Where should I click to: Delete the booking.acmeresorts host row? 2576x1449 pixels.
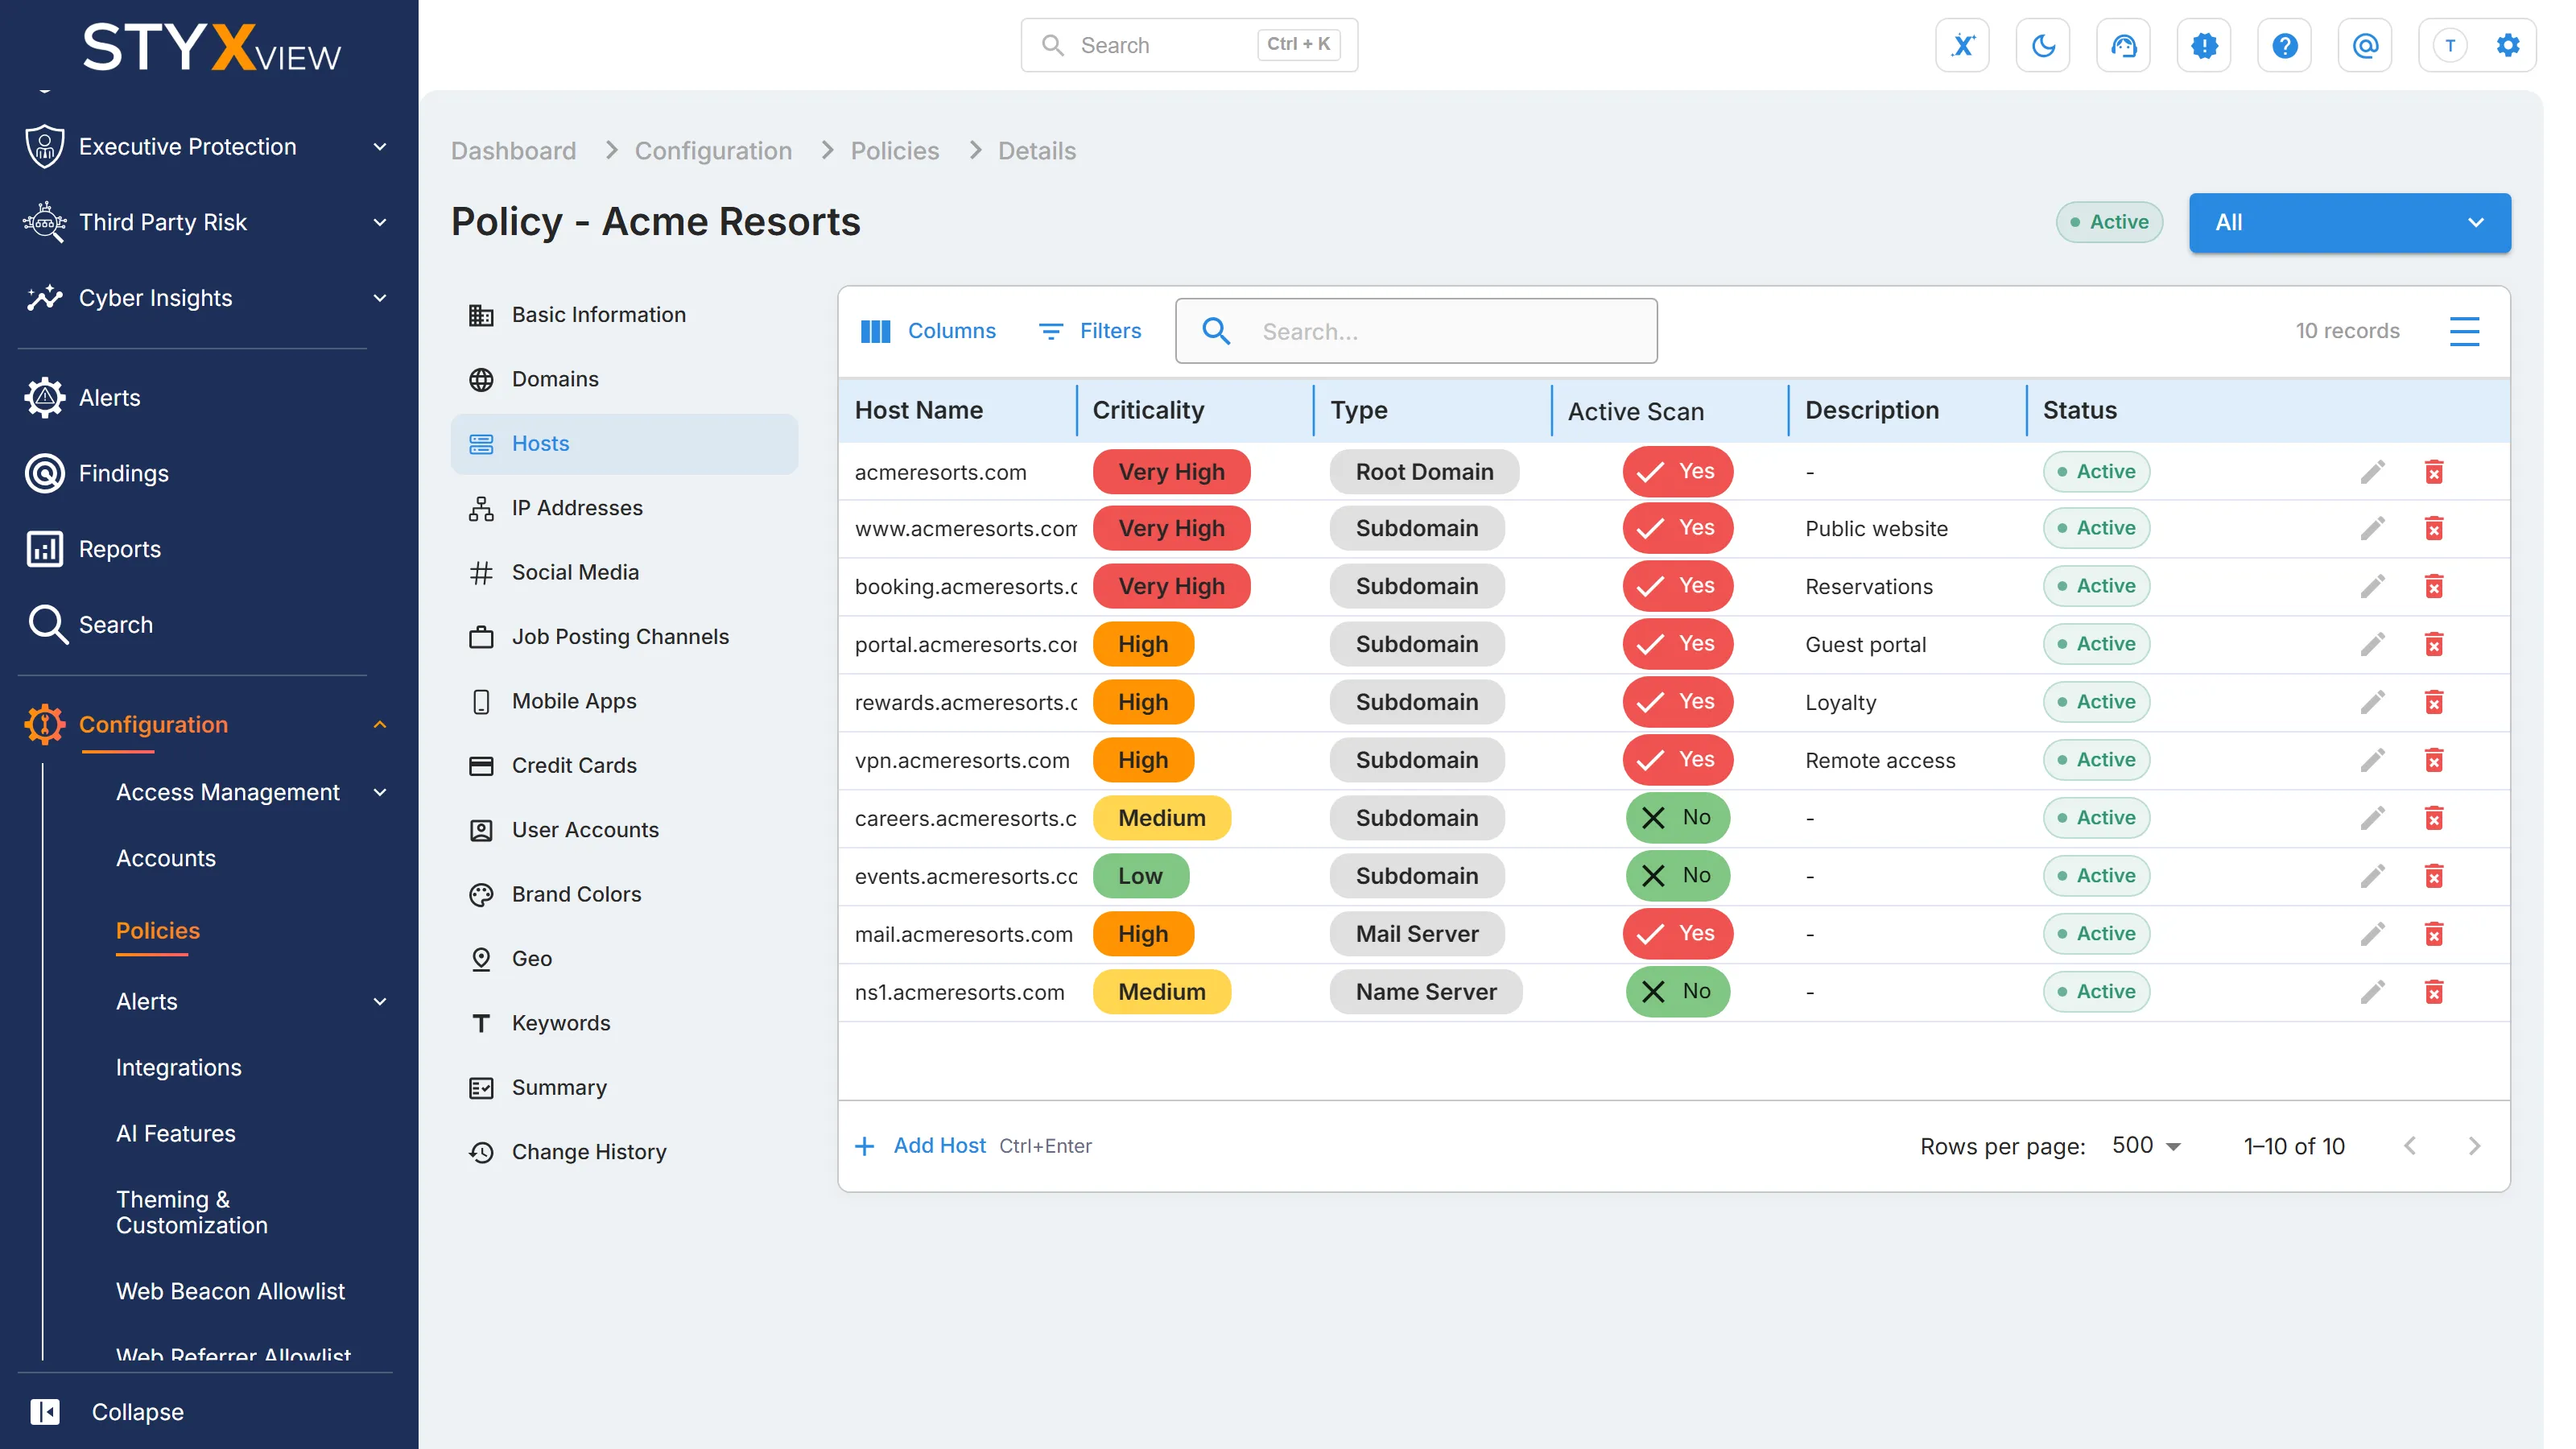(2434, 586)
